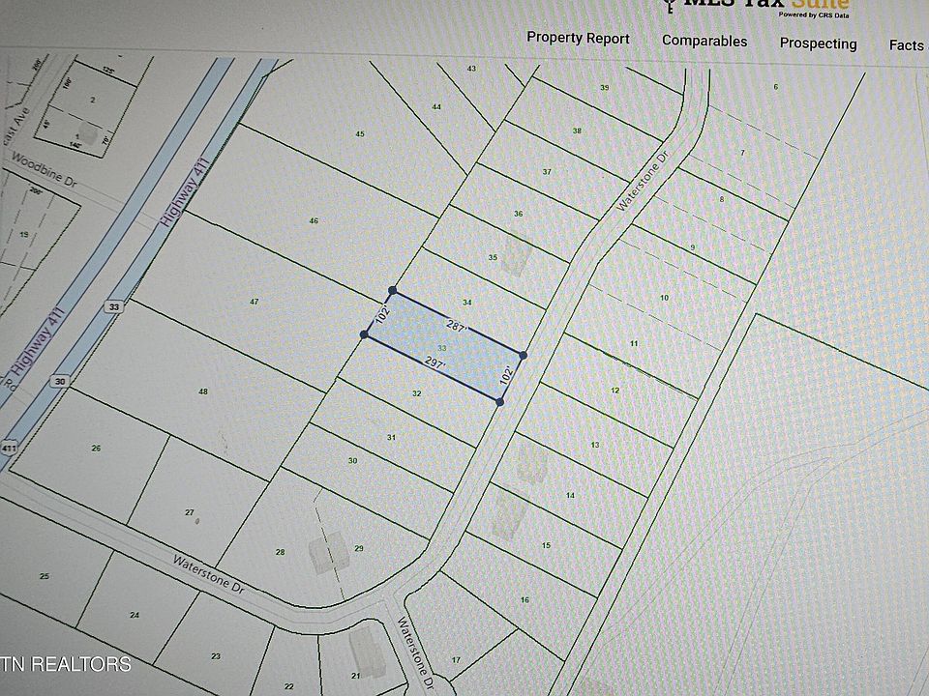Click the highlighted parcel's top-left corner handle
This screenshot has width=929, height=696.
point(392,290)
